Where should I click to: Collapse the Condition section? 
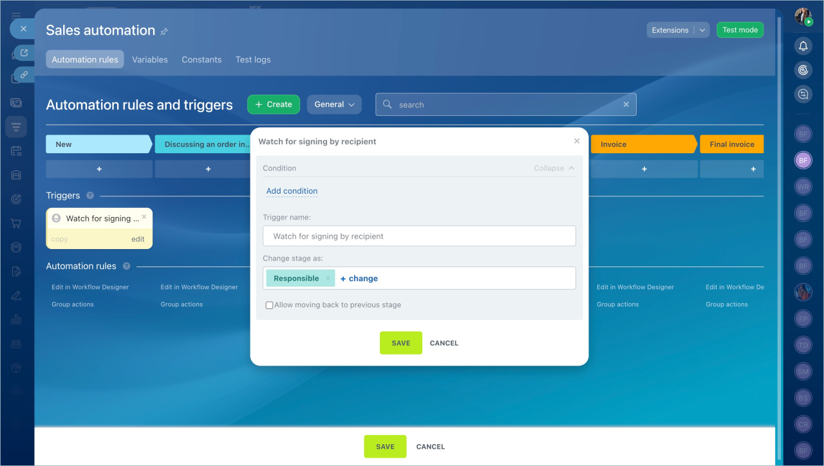point(554,169)
